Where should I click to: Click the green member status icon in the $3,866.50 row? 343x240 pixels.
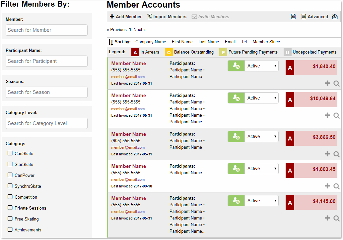[x=236, y=137]
